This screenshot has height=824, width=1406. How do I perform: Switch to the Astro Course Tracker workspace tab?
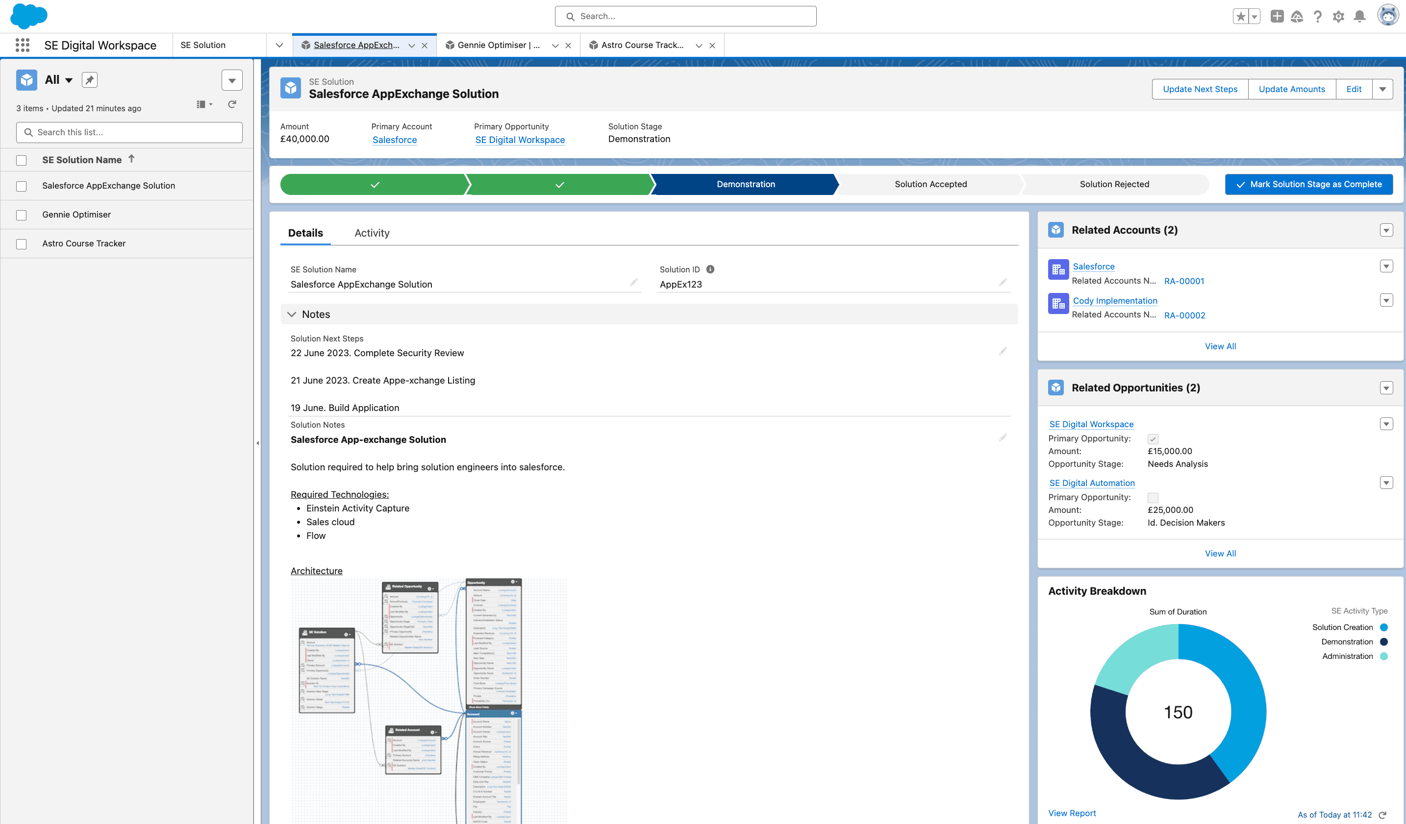click(x=642, y=45)
